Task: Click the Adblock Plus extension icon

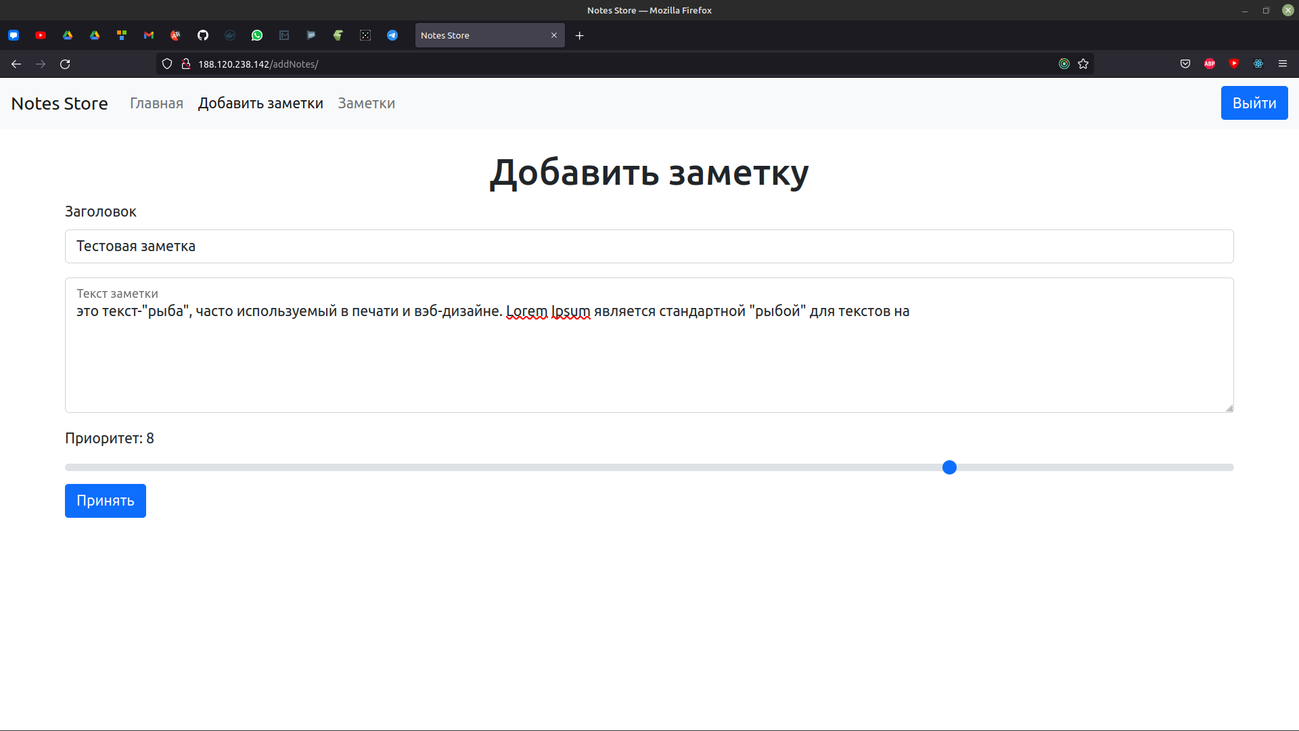Action: 1210,64
